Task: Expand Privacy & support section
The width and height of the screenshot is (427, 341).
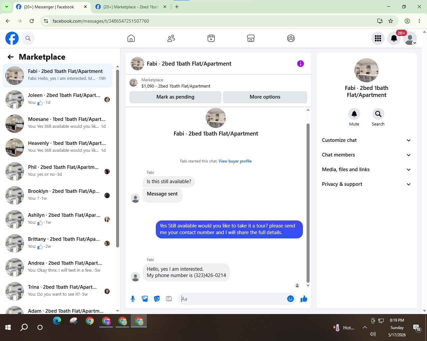Action: 367,184
